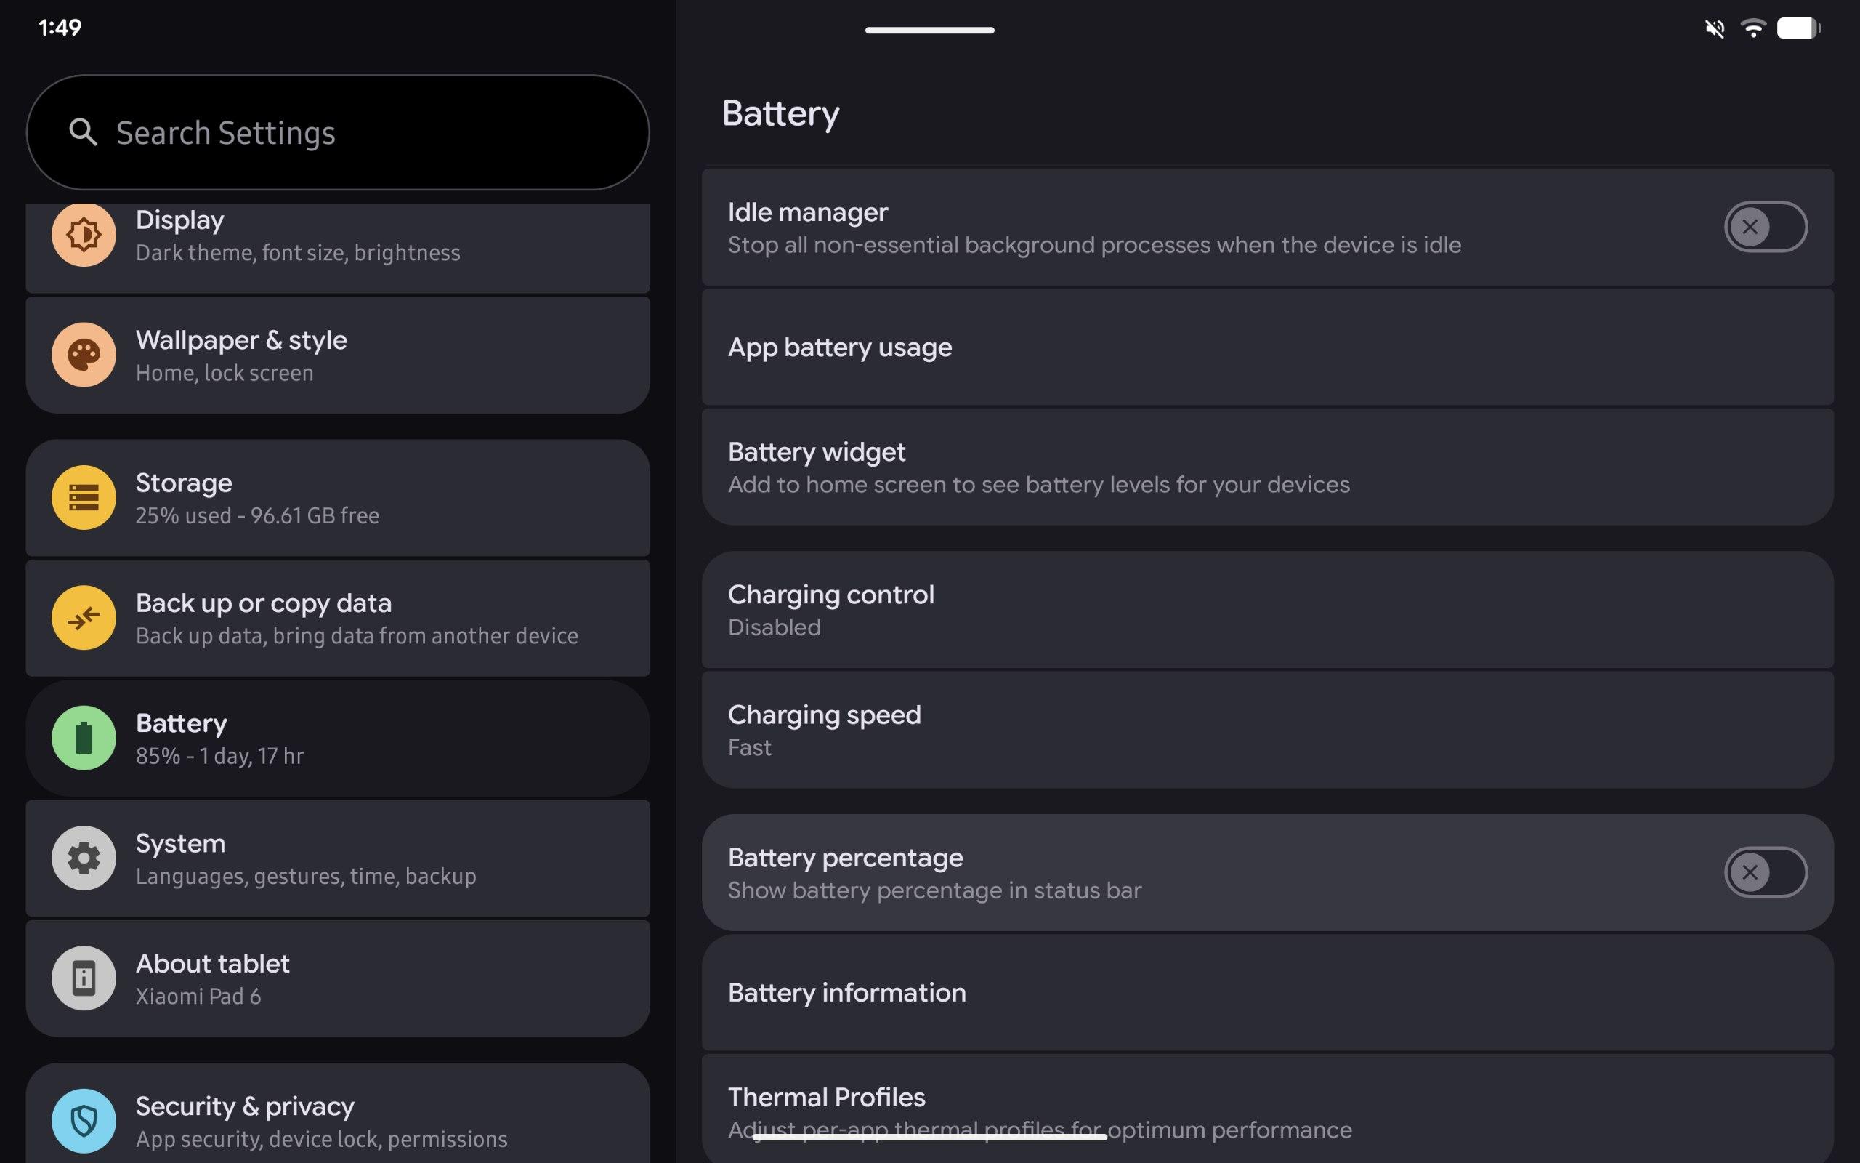Tap the magnifier icon in search bar

(83, 132)
